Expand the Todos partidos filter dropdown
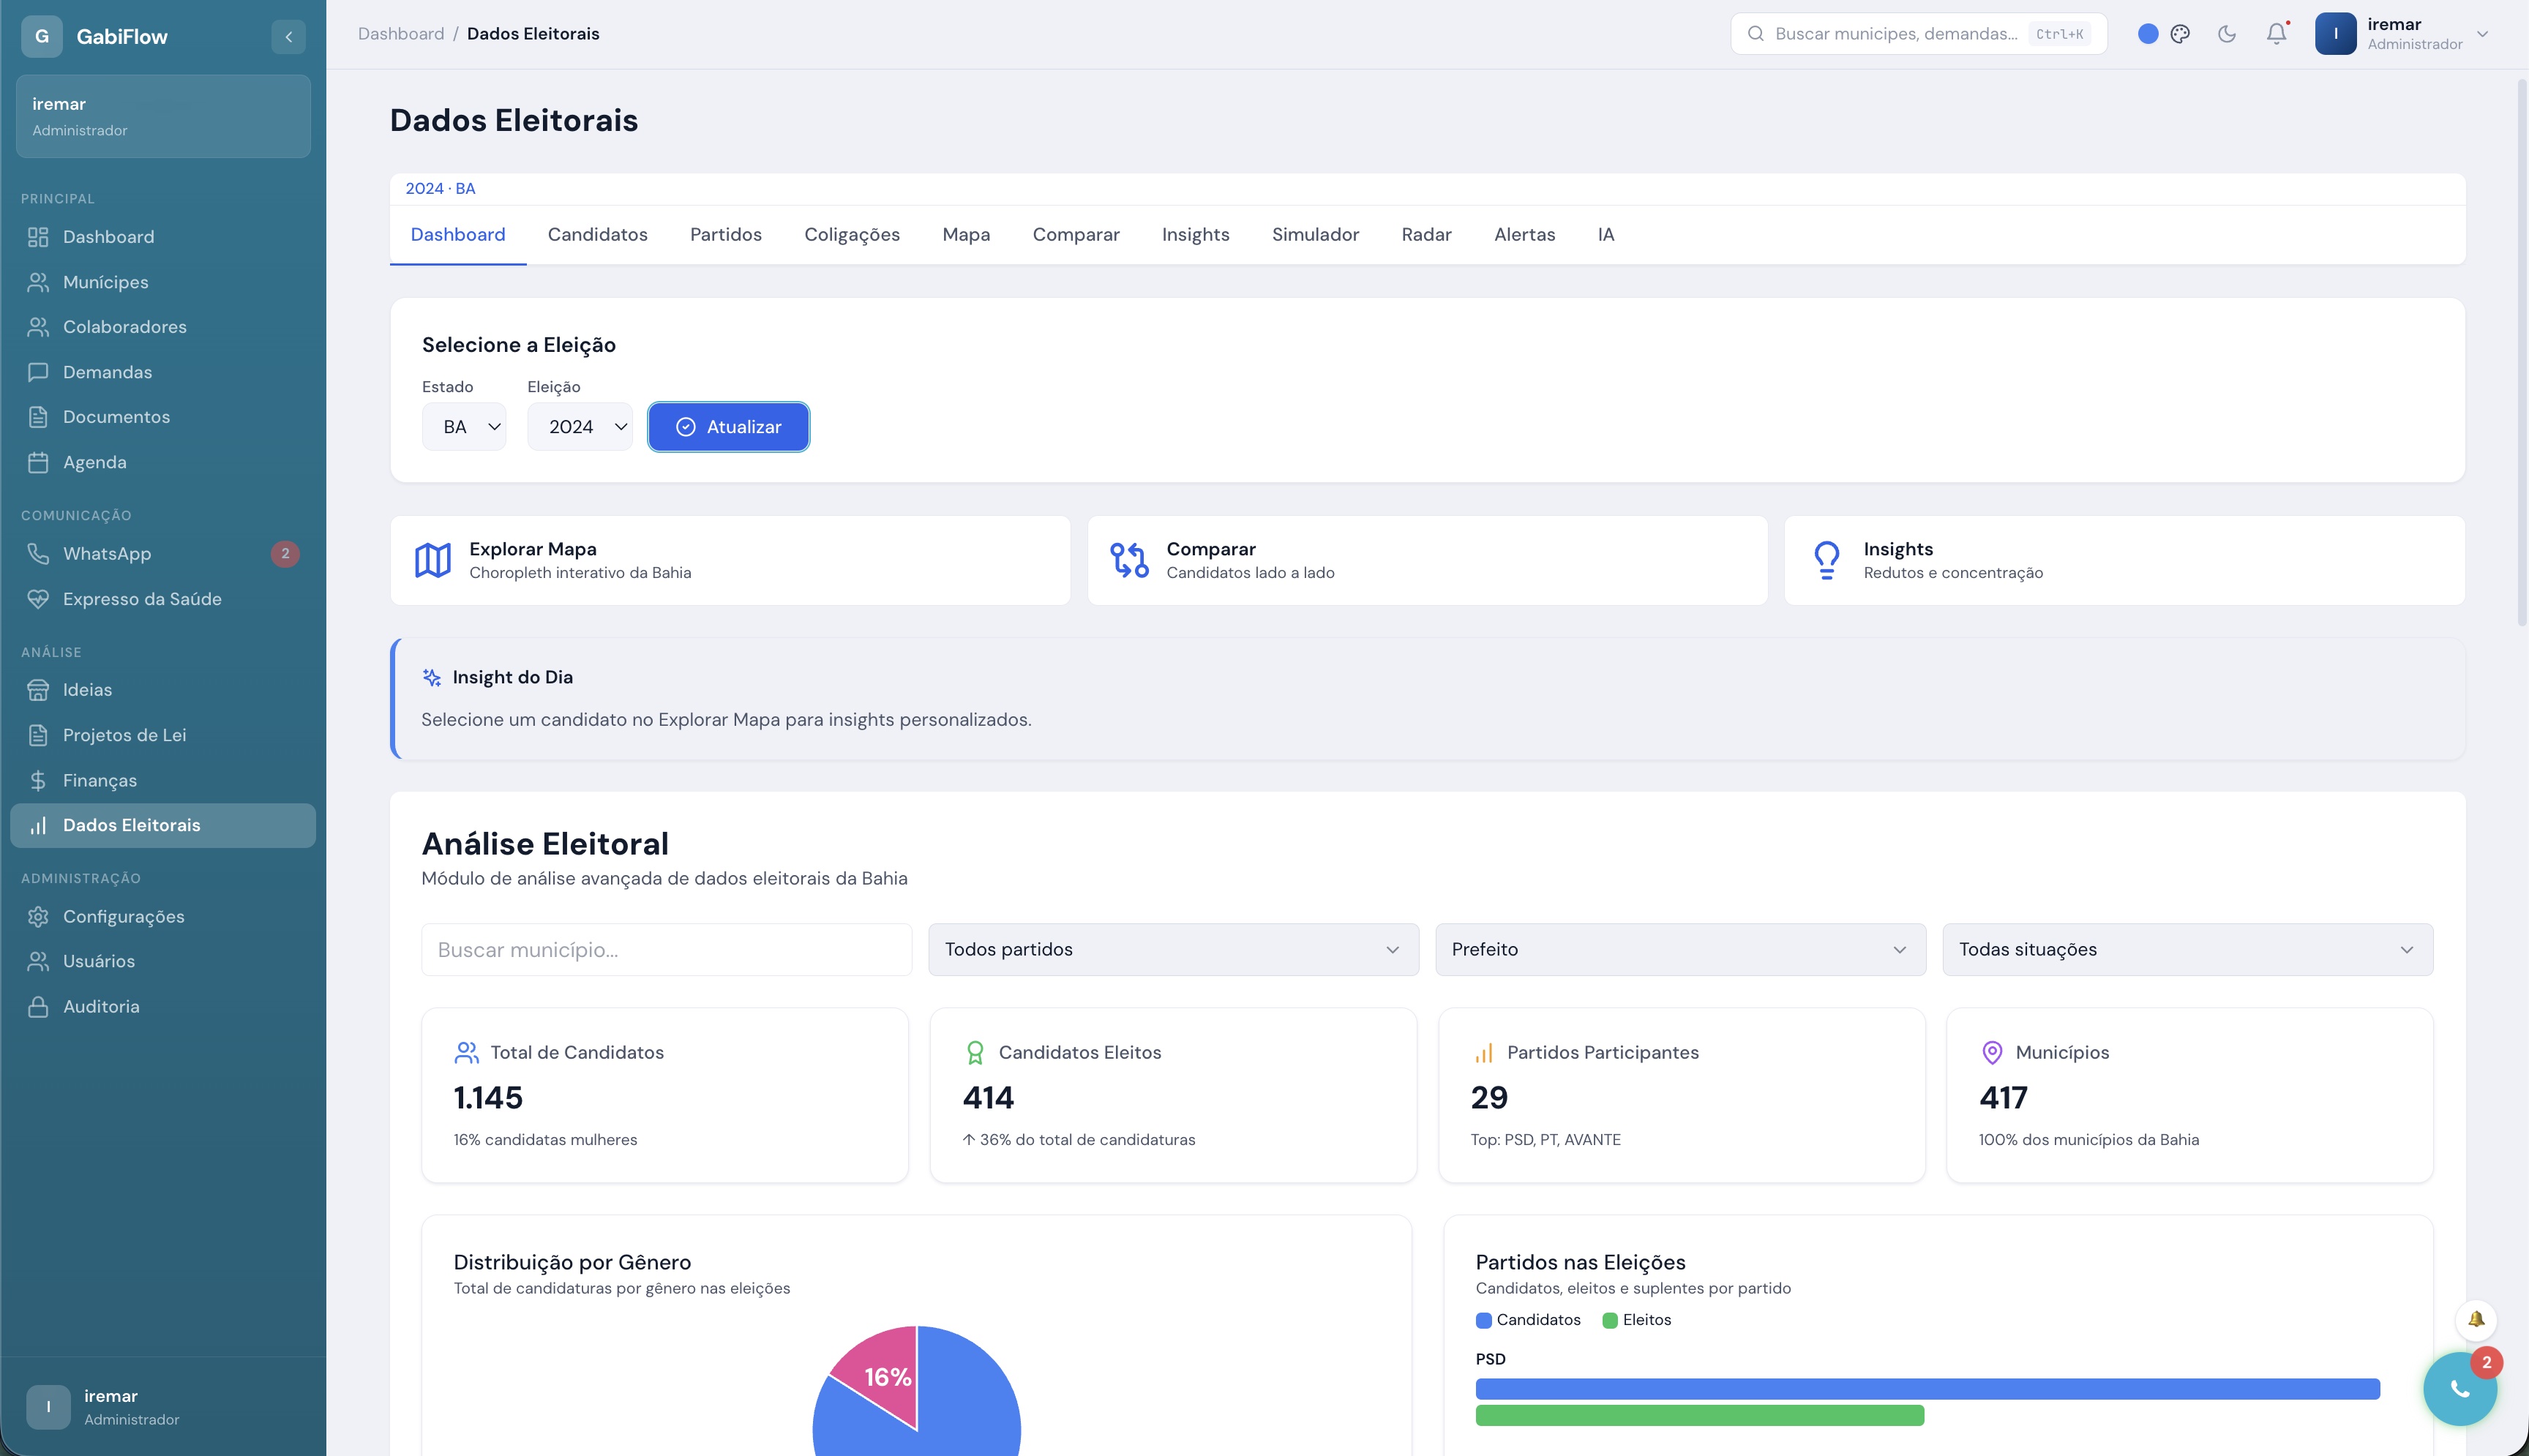The image size is (2529, 1456). (1173, 950)
